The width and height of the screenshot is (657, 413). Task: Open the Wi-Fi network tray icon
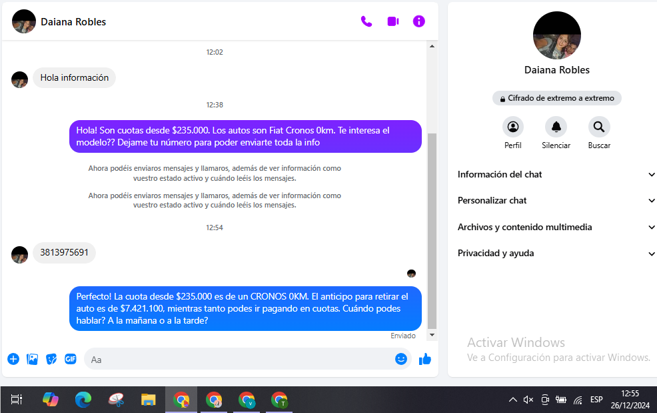578,400
